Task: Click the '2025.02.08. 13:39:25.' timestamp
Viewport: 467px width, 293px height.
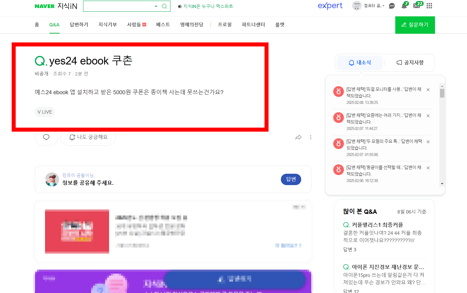Action: 362,103
